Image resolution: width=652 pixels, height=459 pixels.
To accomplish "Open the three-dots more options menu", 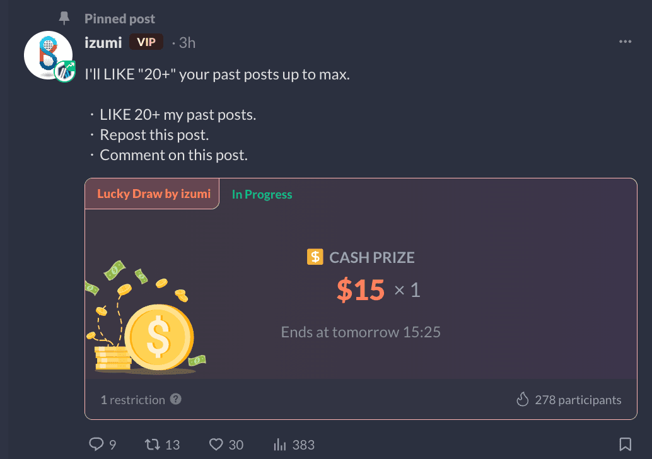I will 625,42.
